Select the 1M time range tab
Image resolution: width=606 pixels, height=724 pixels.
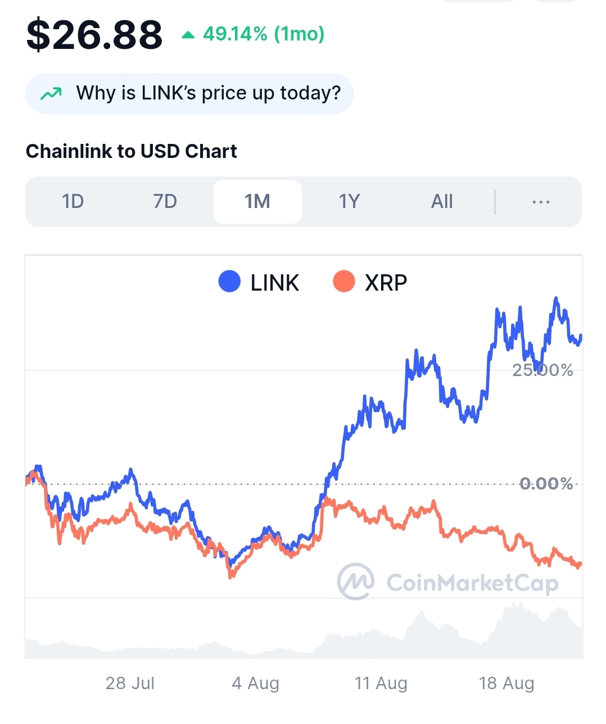point(257,202)
